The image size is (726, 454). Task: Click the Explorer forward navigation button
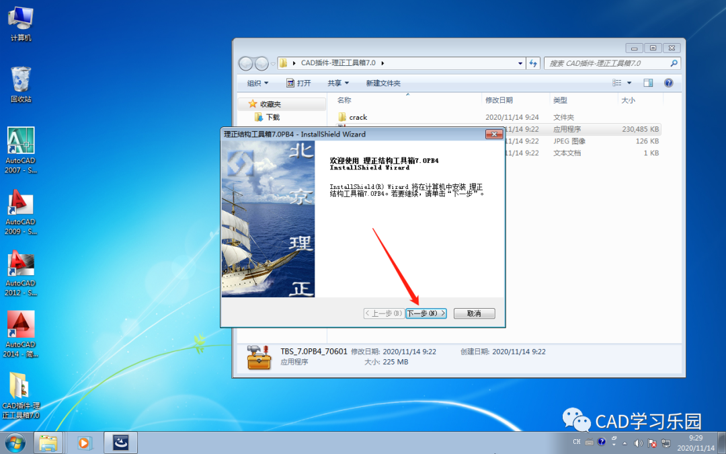(x=261, y=63)
